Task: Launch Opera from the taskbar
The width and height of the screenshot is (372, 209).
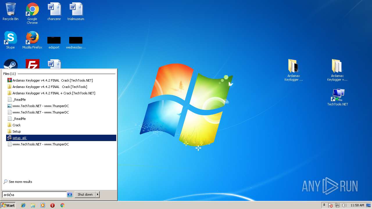Action: 52,205
